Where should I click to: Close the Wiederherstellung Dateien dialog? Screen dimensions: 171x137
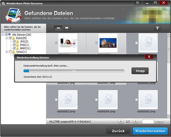149,57
